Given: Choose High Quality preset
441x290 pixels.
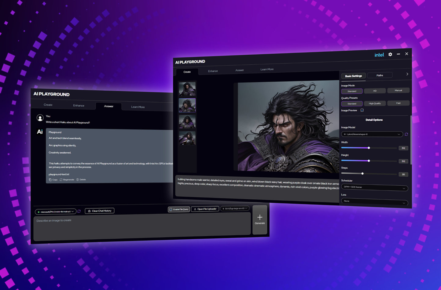Looking at the screenshot, I should click(375, 103).
